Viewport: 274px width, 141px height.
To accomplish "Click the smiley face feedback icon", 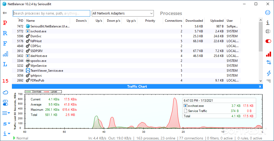I will click(268, 12).
